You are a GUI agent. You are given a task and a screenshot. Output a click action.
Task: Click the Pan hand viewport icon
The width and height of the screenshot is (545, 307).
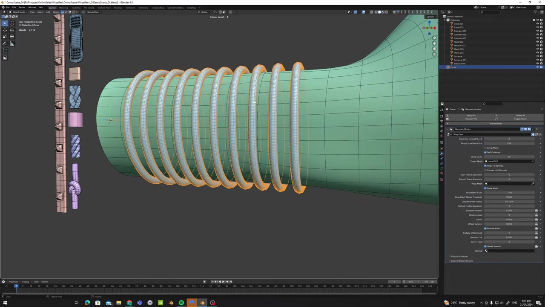[434, 43]
